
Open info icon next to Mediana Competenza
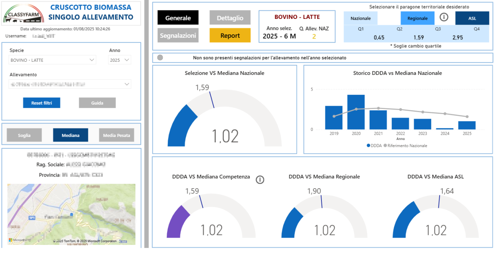260,180
